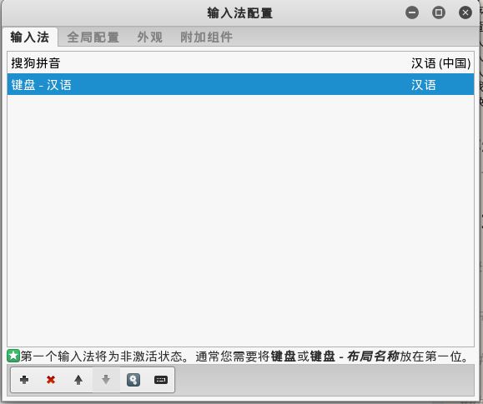This screenshot has height=404, width=483.
Task: Move selected input method down
Action: coord(106,380)
